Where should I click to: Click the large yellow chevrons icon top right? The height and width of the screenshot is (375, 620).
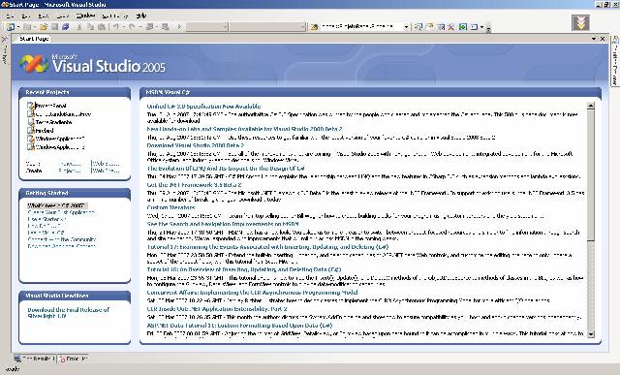click(580, 22)
